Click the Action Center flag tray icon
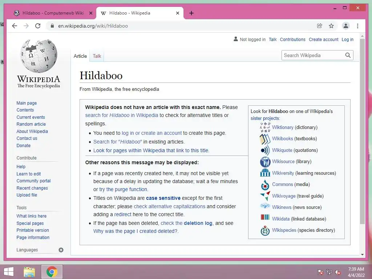Viewport: 372px width, 279px height. (x=320, y=272)
